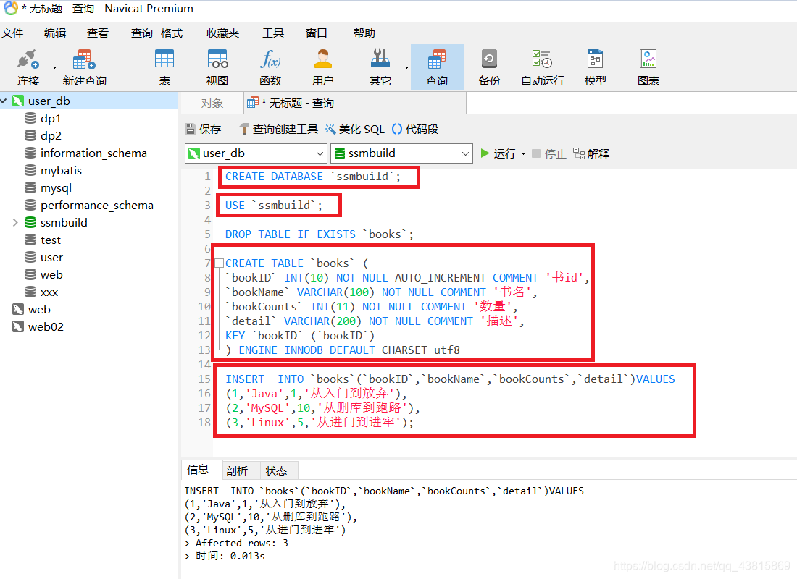This screenshot has height=579, width=797.
Task: Open the ssmbuild database combo box
Action: click(401, 153)
